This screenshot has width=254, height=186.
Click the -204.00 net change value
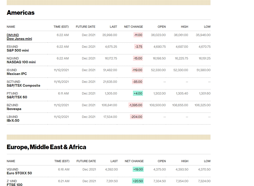(136, 117)
